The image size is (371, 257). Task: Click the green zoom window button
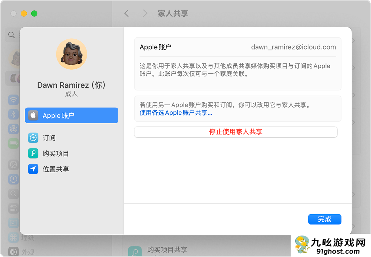pyautogui.click(x=34, y=14)
